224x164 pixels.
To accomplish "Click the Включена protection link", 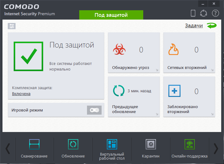I will coord(21,94).
